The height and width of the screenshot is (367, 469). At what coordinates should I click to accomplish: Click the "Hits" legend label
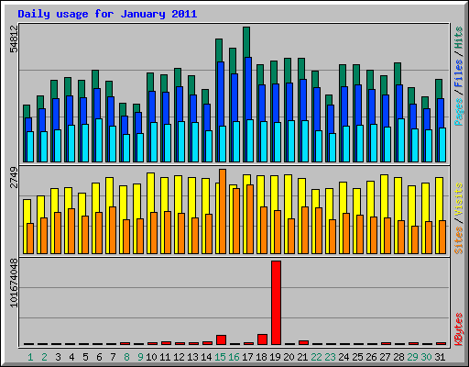point(458,38)
